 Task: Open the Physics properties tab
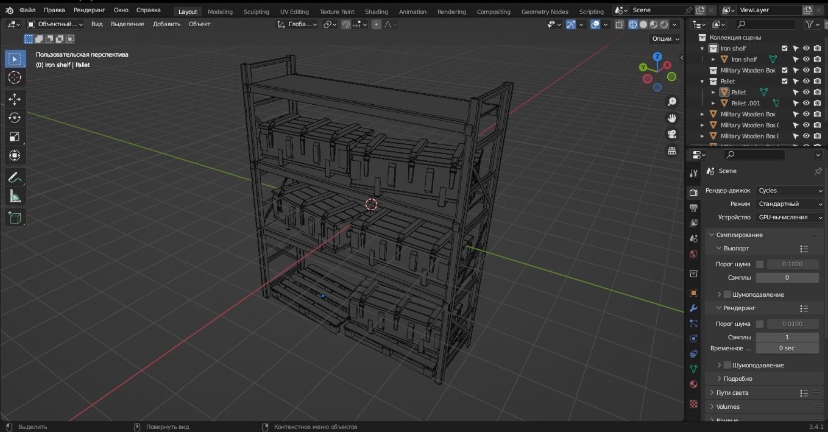point(693,339)
